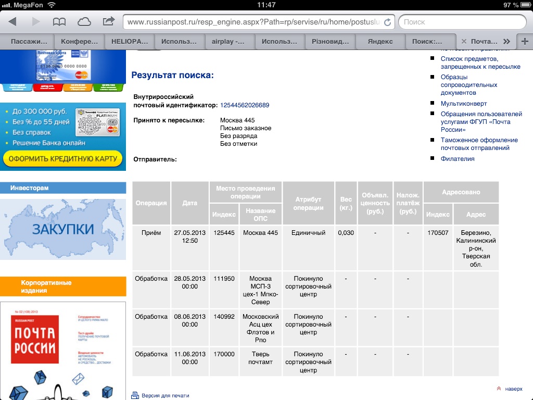Open iCloud Tabs cloud icon
Image resolution: width=533 pixels, height=400 pixels.
click(x=84, y=22)
